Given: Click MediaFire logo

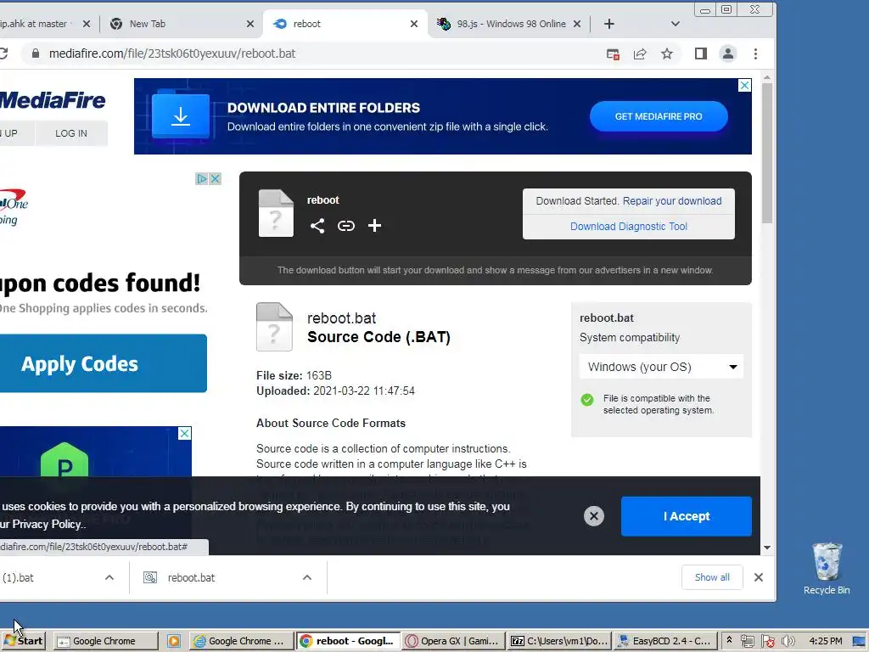Looking at the screenshot, I should (x=52, y=100).
